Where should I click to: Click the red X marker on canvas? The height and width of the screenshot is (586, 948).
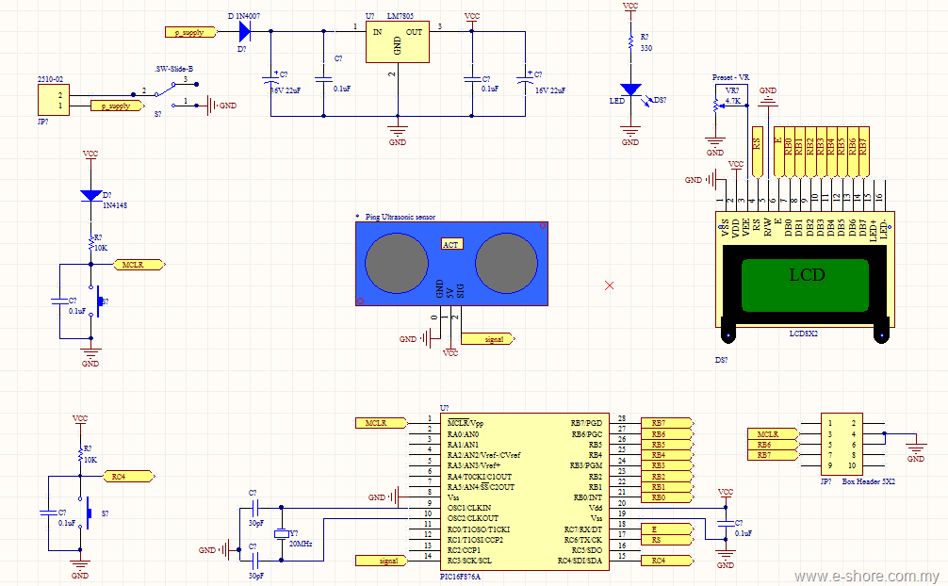pos(610,285)
